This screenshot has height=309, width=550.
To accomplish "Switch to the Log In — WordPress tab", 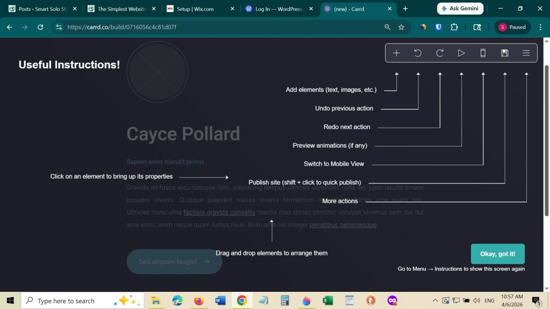I will 277,9.
